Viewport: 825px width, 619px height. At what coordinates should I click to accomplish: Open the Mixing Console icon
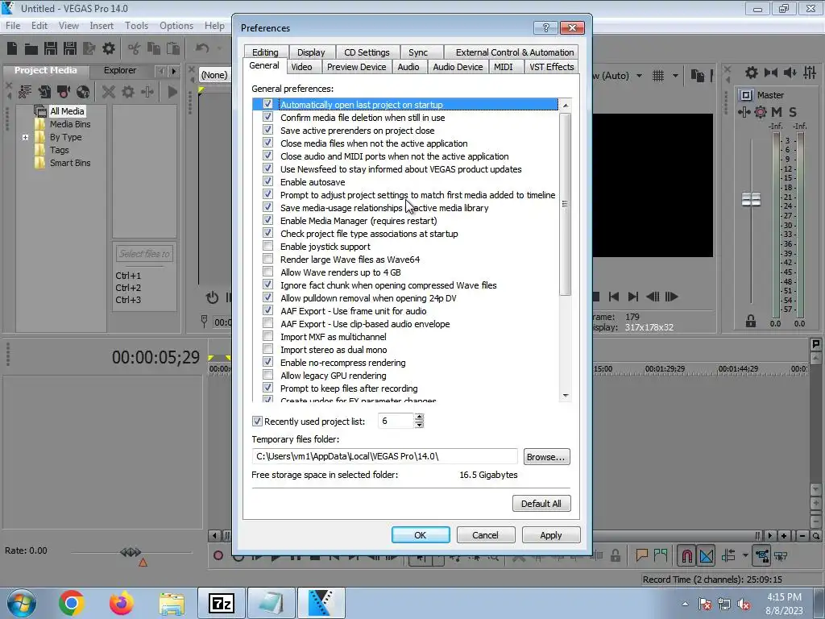pyautogui.click(x=810, y=73)
